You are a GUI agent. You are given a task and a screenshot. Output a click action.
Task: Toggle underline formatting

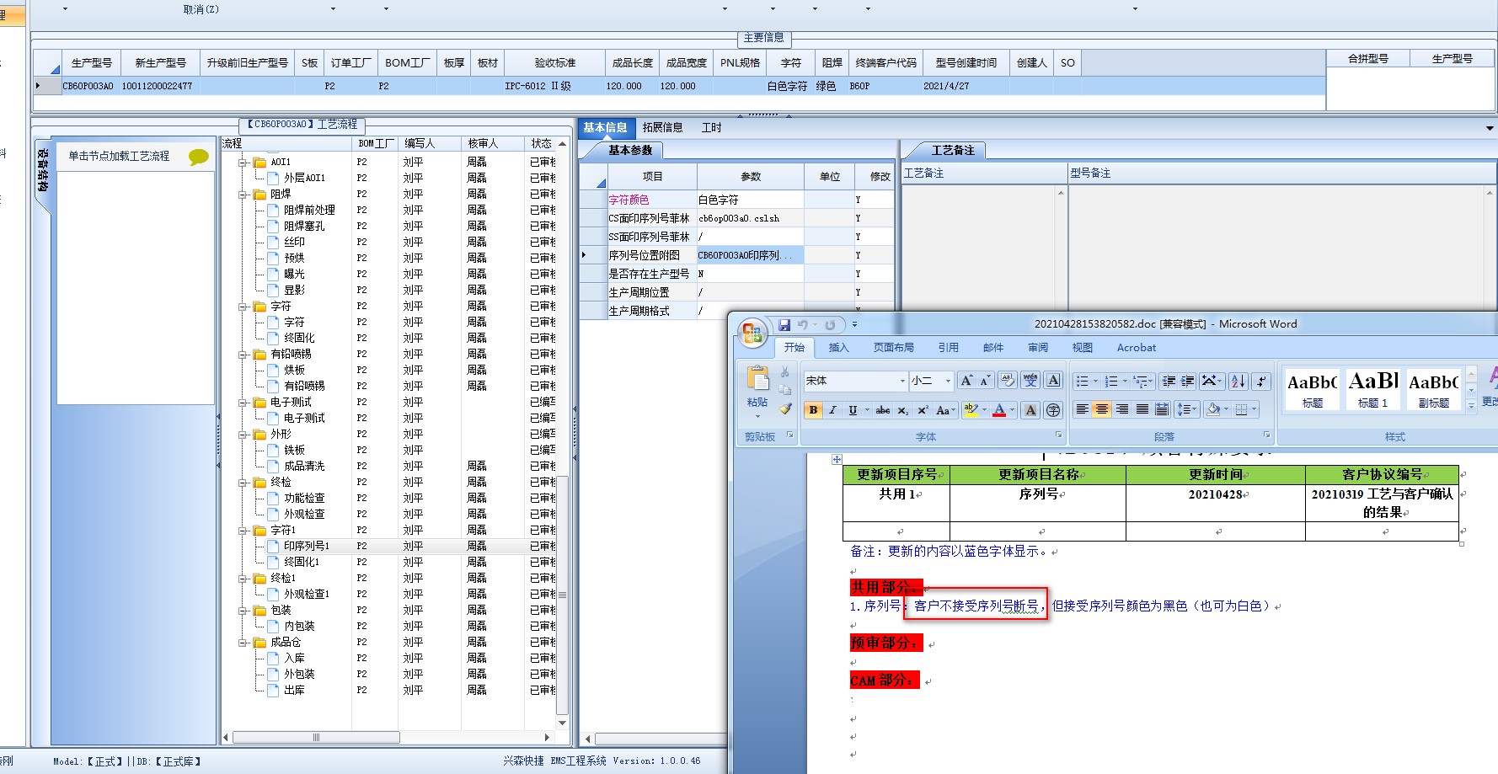tap(853, 410)
